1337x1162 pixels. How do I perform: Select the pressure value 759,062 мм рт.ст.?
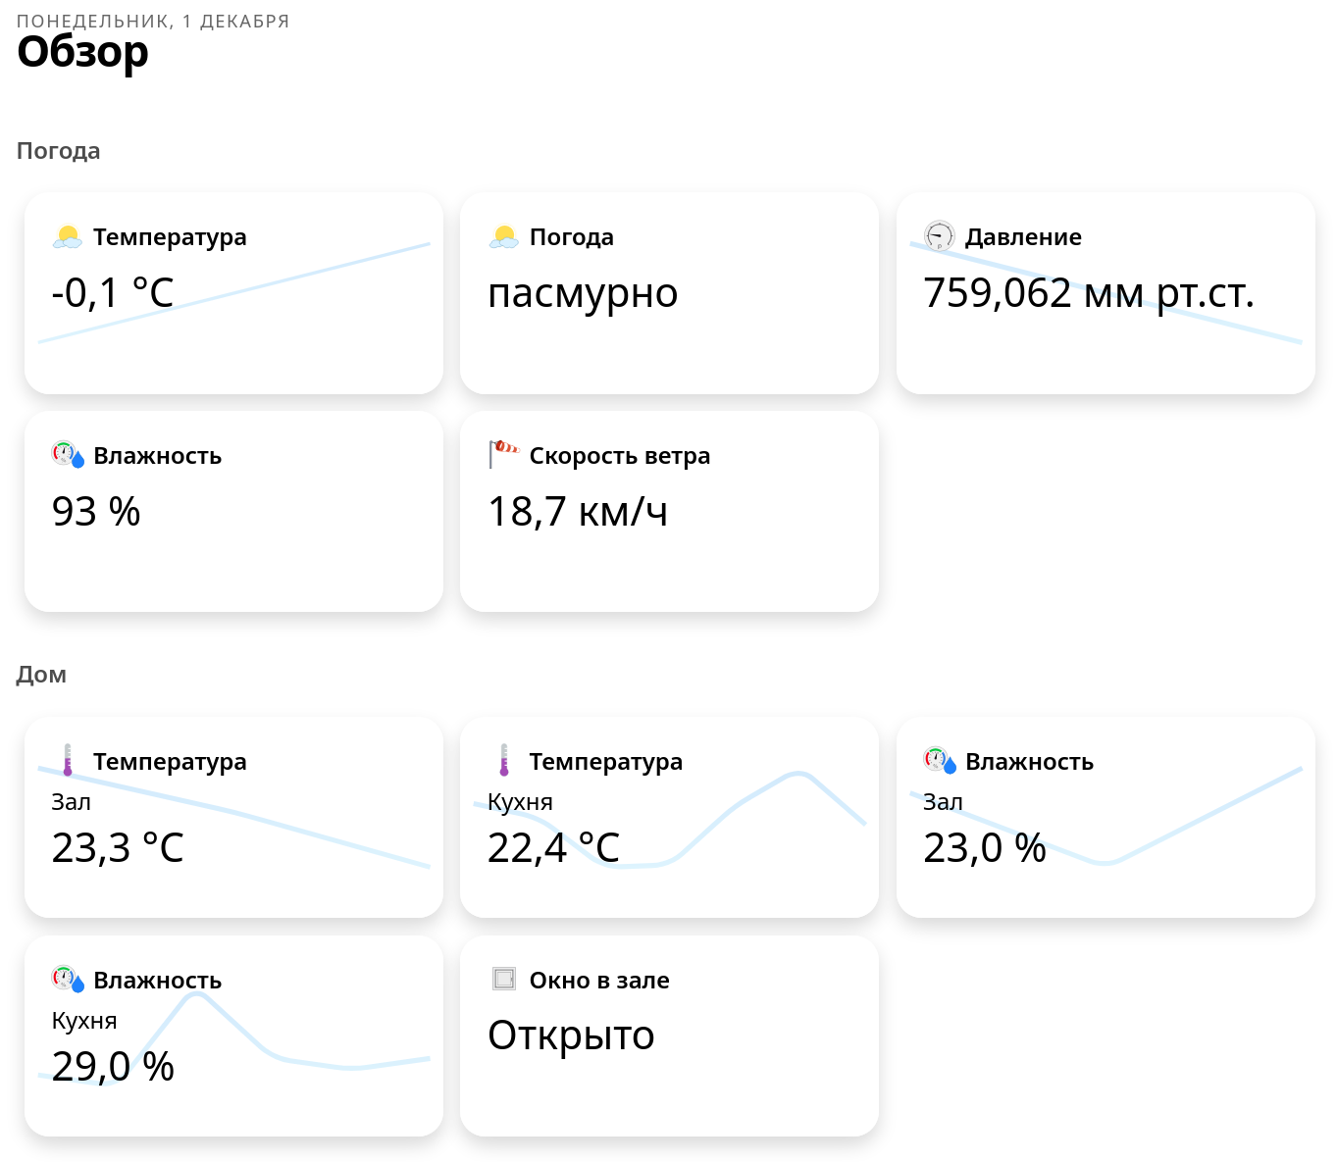coord(1089,293)
